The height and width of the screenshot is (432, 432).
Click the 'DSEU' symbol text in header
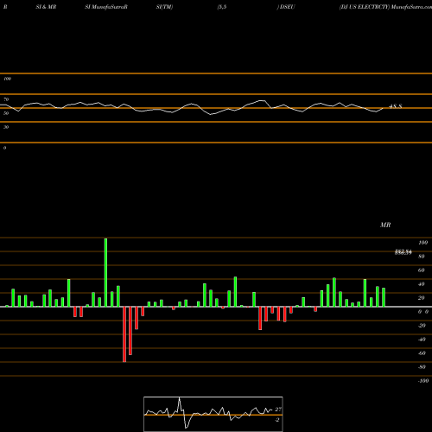point(287,7)
